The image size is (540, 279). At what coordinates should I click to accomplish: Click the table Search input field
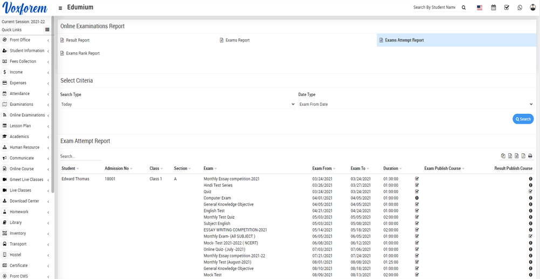point(81,156)
